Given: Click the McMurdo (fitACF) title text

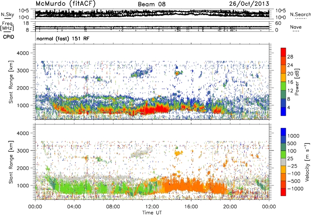Looking at the screenshot, I should point(65,4).
